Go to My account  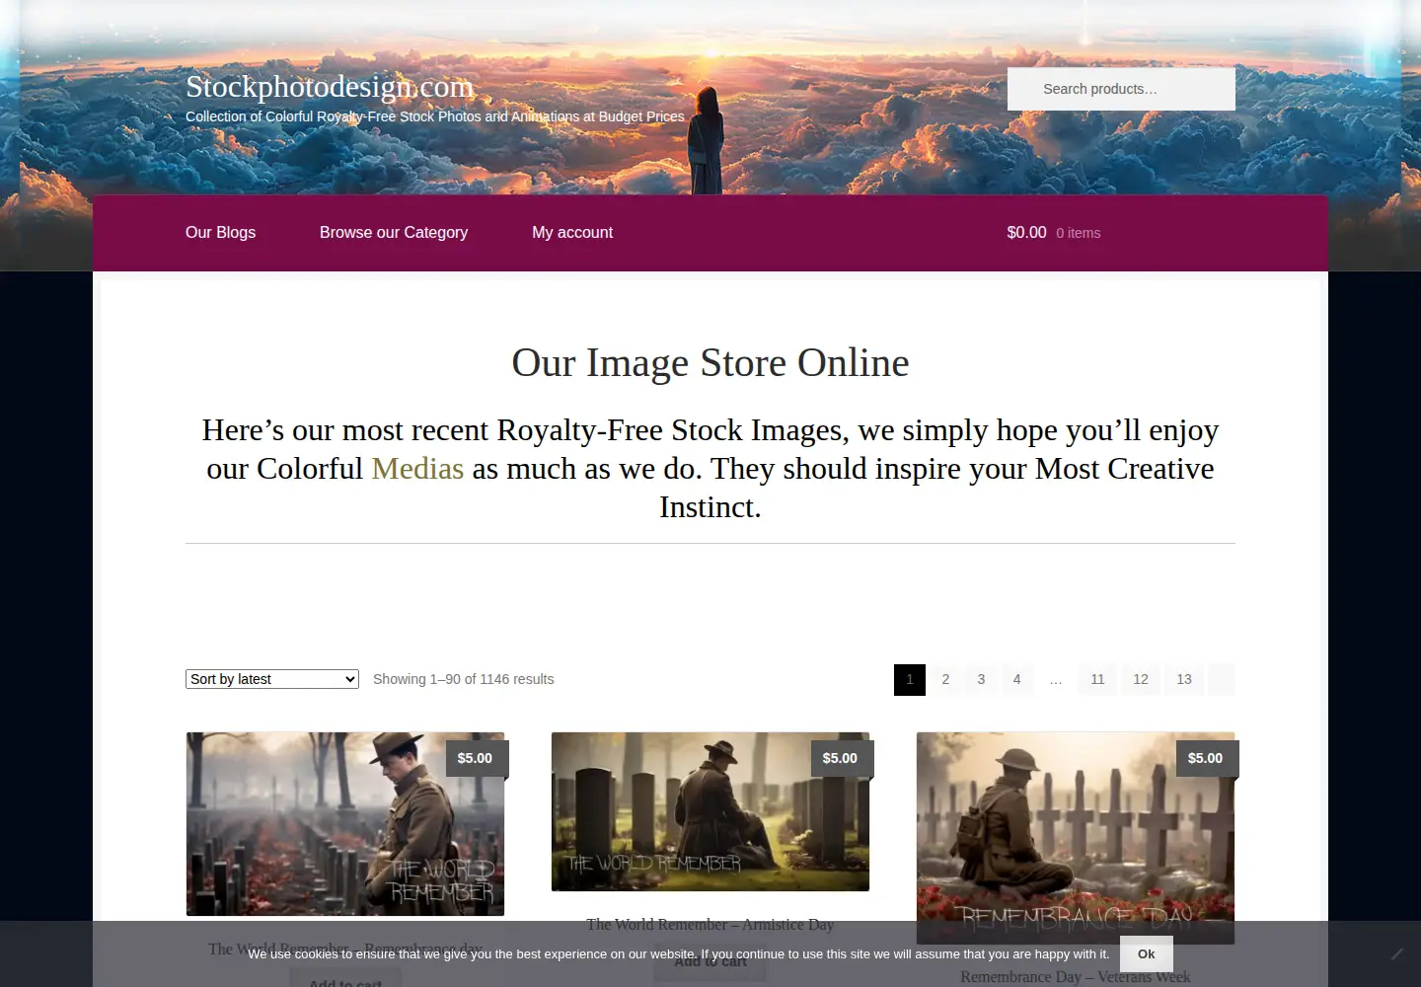tap(572, 233)
